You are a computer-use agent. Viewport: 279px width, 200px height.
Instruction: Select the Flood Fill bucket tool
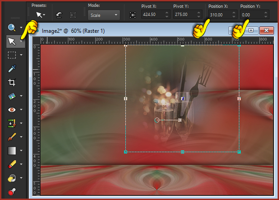(x=12, y=178)
